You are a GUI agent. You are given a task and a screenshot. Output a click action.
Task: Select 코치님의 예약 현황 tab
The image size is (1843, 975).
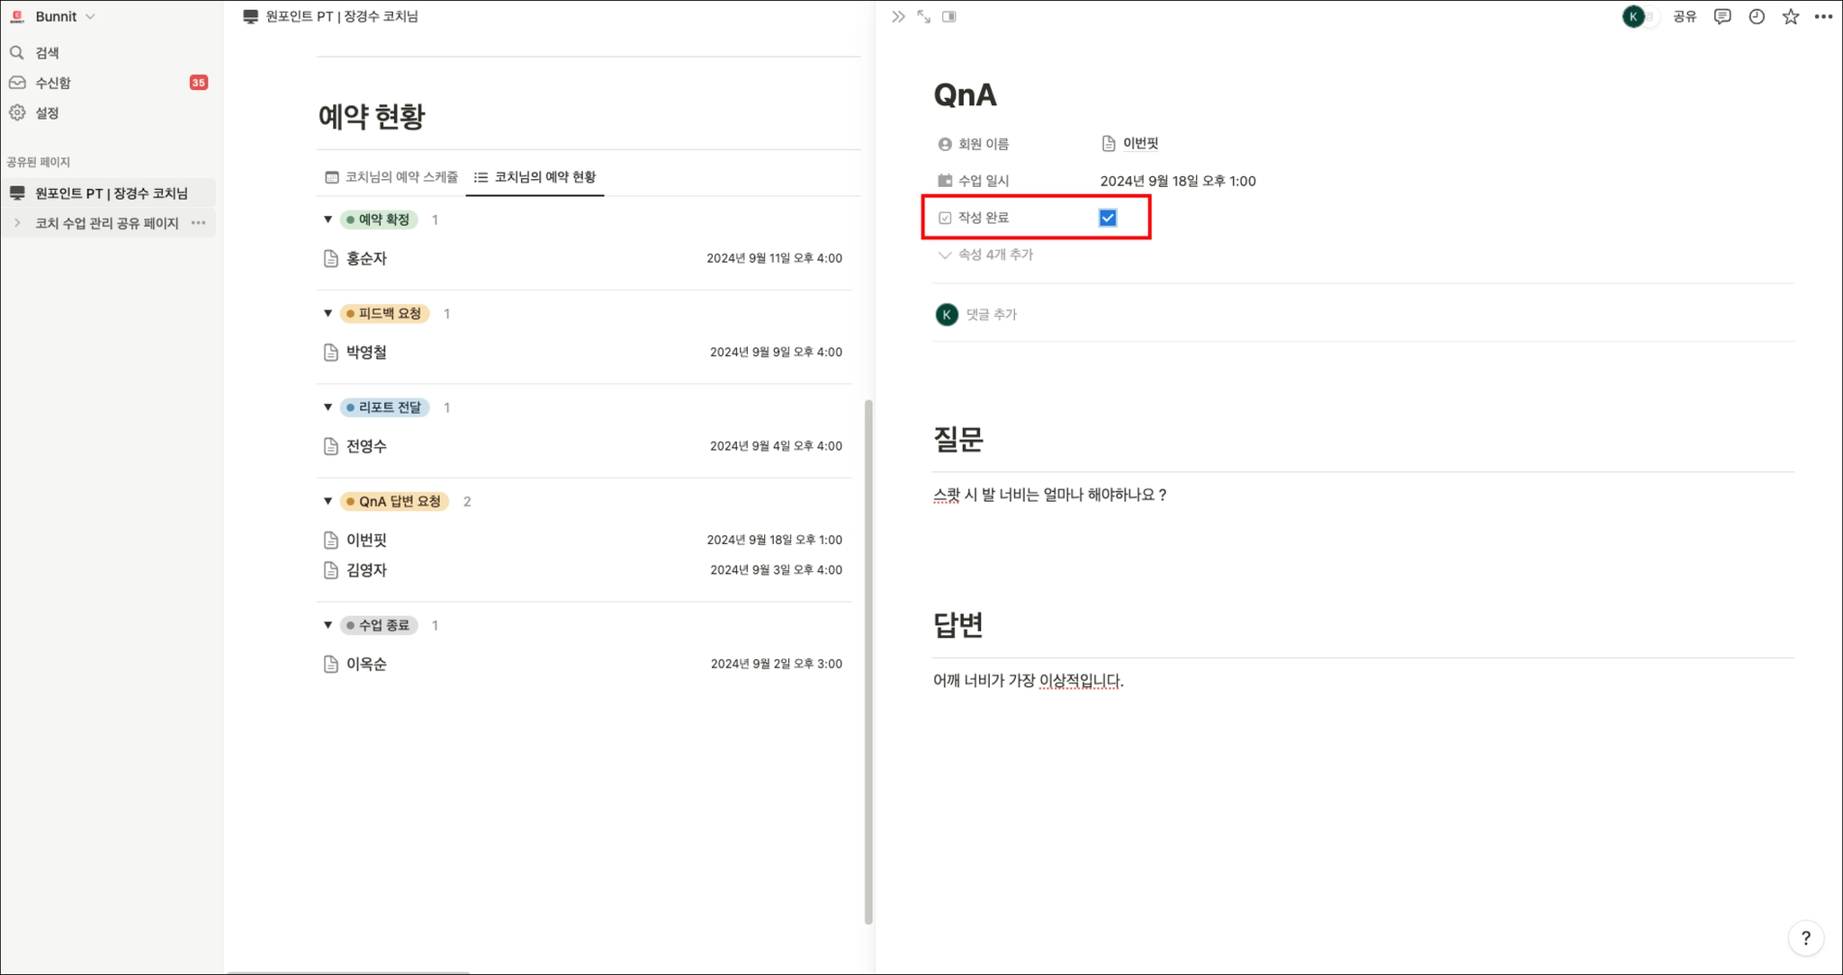(536, 177)
